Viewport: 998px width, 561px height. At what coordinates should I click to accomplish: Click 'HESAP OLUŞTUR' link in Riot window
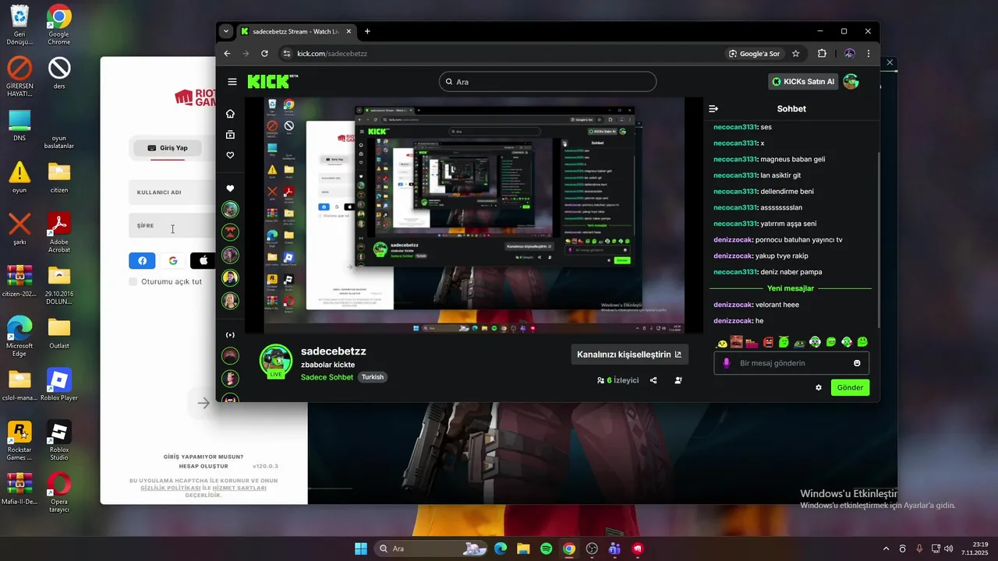click(203, 466)
